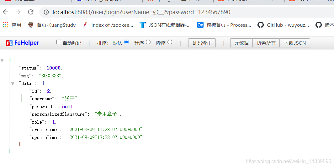Click the FeHelper logo

click(23, 43)
